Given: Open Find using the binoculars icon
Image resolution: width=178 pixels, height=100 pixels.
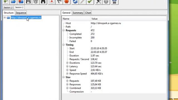Looking at the screenshot, I should pos(43,2).
